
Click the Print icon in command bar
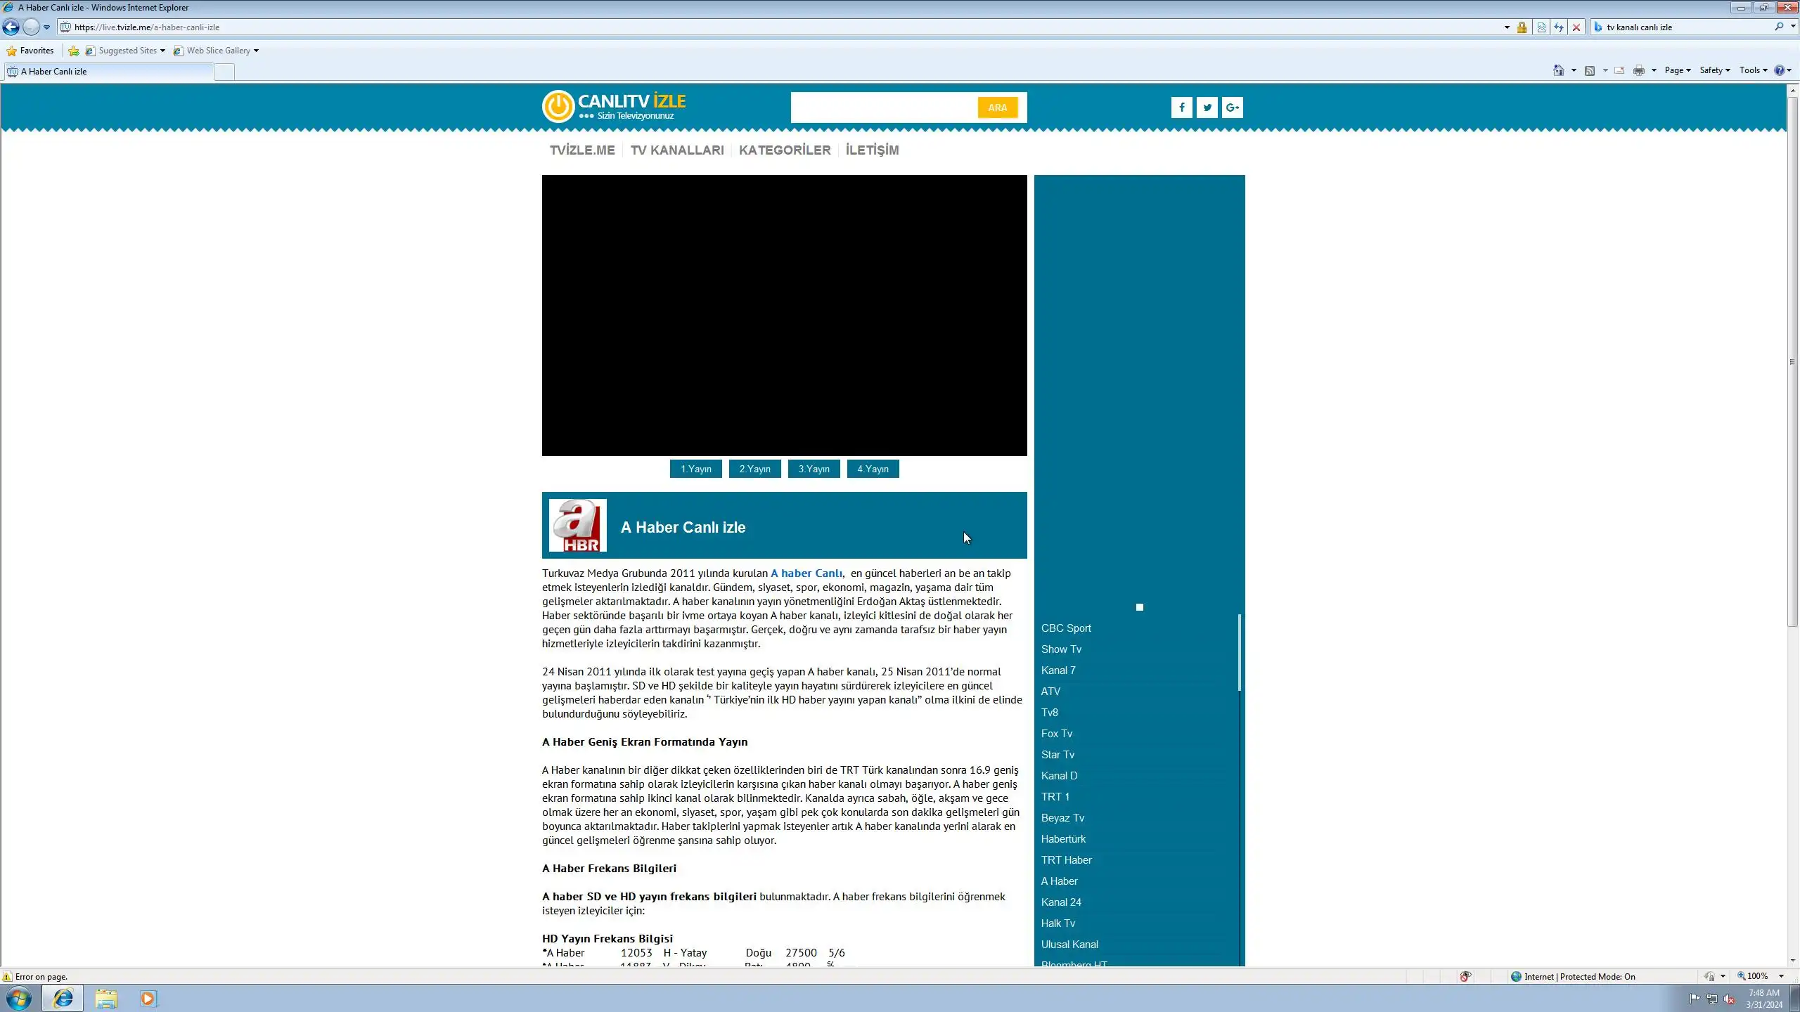(1639, 70)
